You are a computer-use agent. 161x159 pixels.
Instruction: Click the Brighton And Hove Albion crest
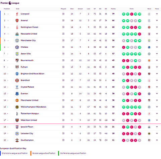click(17, 74)
